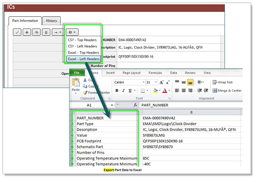
Task: Click the fx insert function icon
Action: click(135, 105)
